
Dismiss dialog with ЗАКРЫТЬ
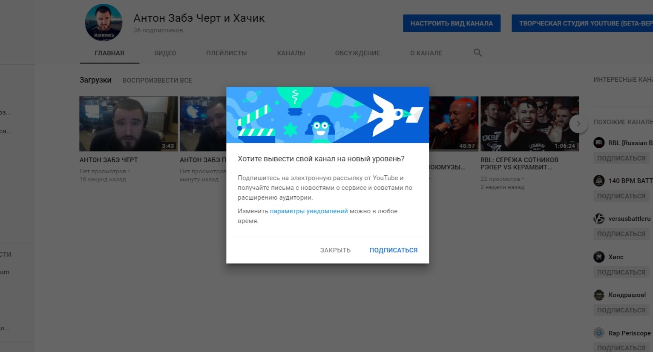coord(335,250)
